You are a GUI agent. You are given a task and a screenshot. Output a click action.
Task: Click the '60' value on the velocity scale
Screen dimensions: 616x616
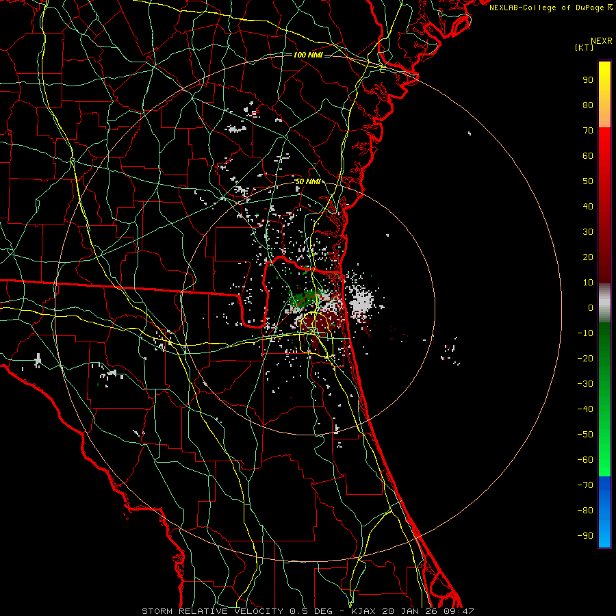click(588, 155)
